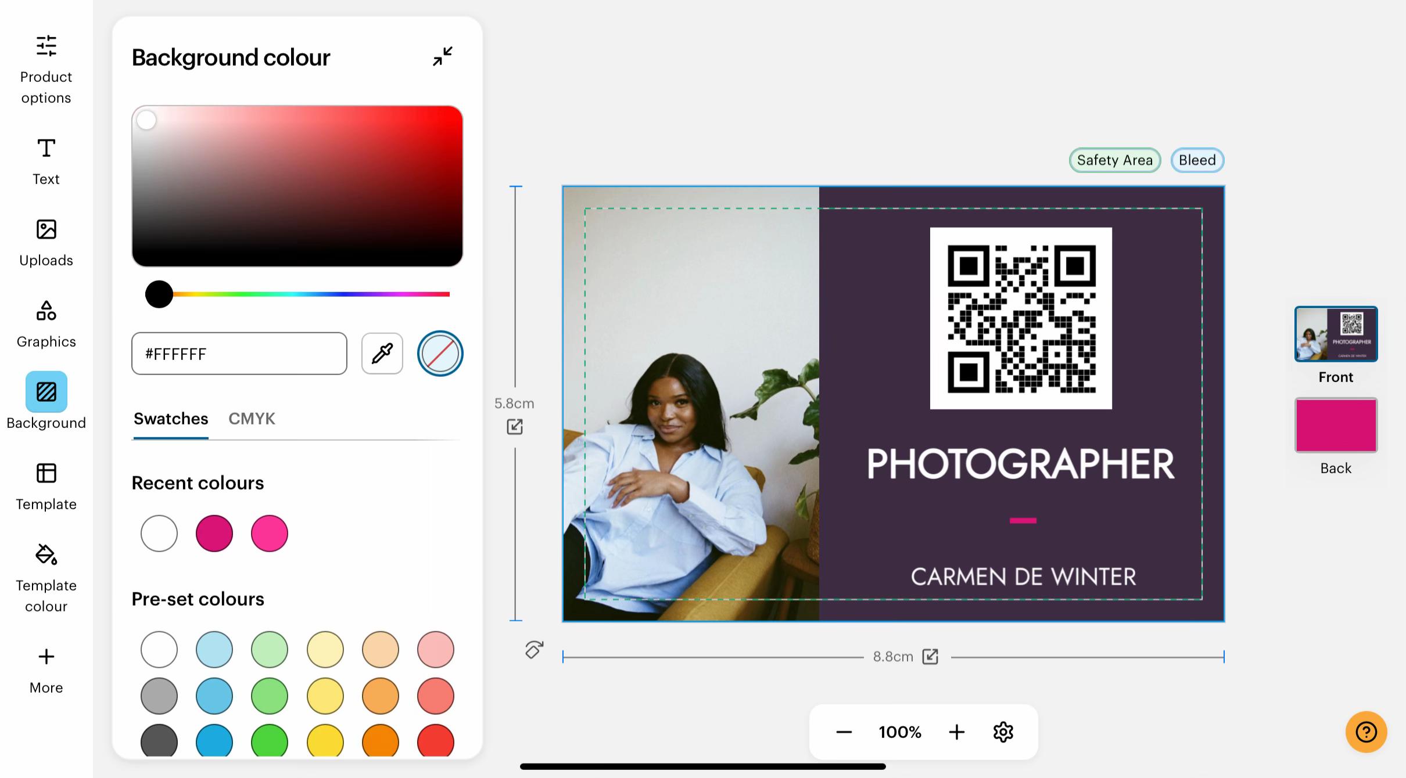Viewport: 1406px width, 778px height.
Task: Activate the eyedropper colour picker
Action: [382, 354]
